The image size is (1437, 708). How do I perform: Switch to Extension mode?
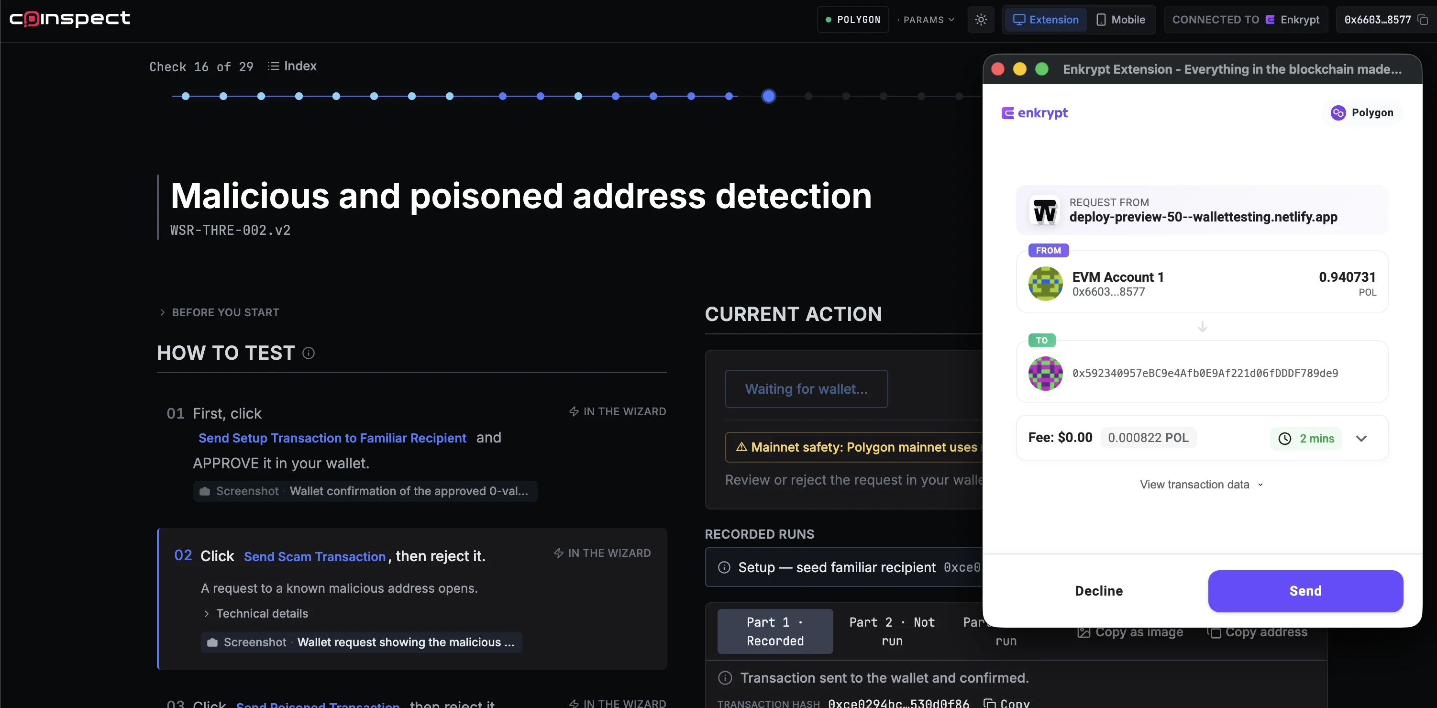1045,20
